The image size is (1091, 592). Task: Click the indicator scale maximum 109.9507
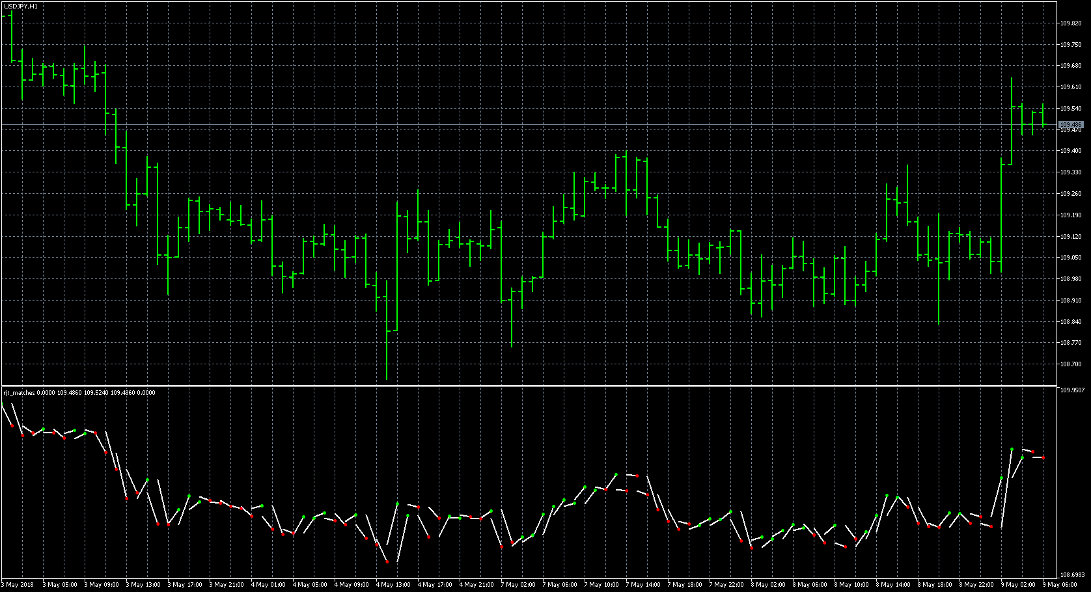coord(1072,390)
